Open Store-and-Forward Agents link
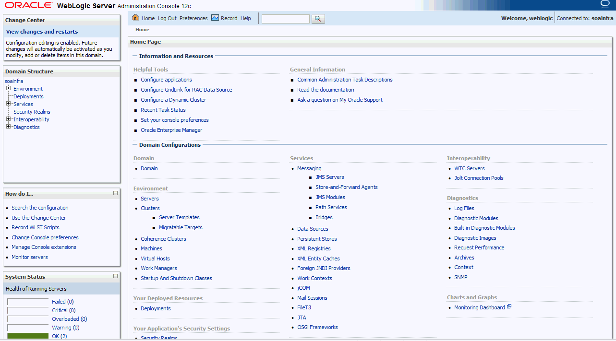 click(347, 187)
